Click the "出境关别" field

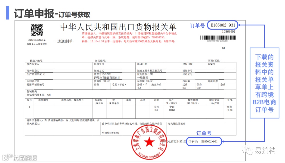114,65
